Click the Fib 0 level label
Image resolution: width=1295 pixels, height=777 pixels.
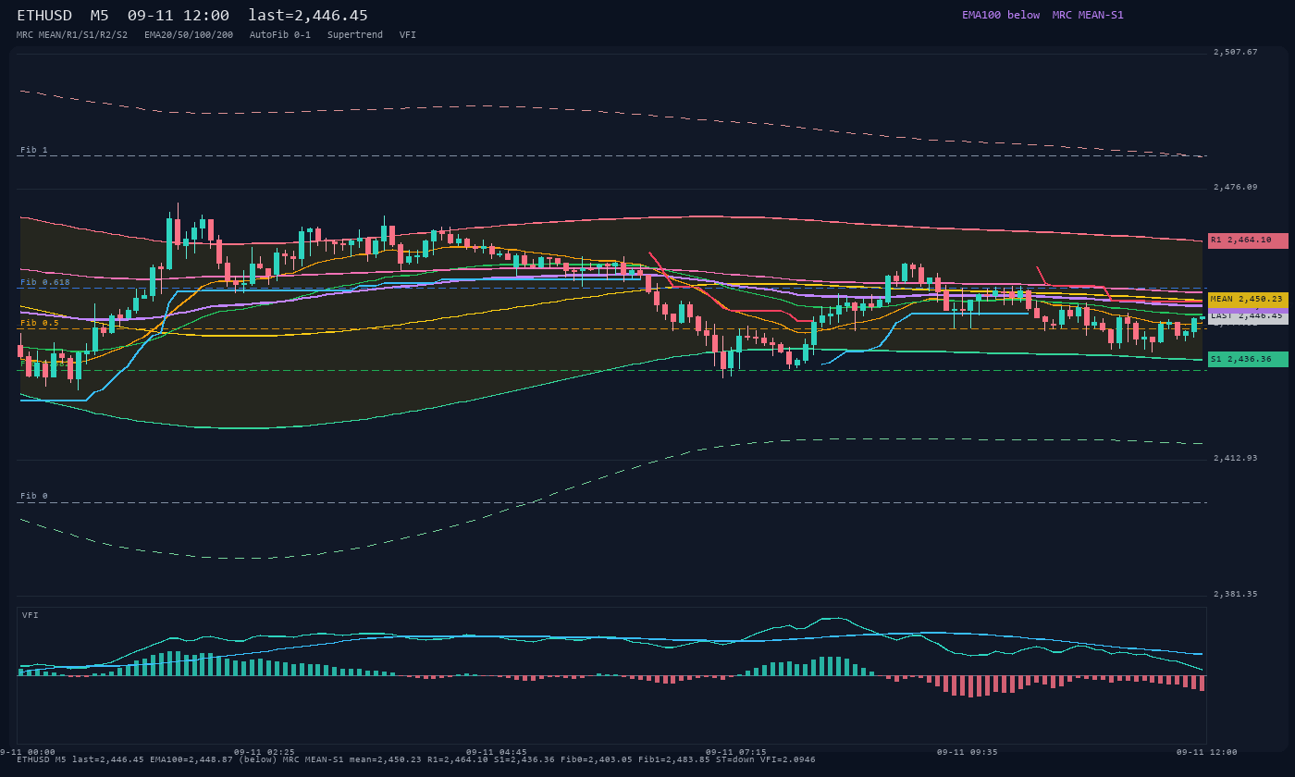tap(34, 496)
